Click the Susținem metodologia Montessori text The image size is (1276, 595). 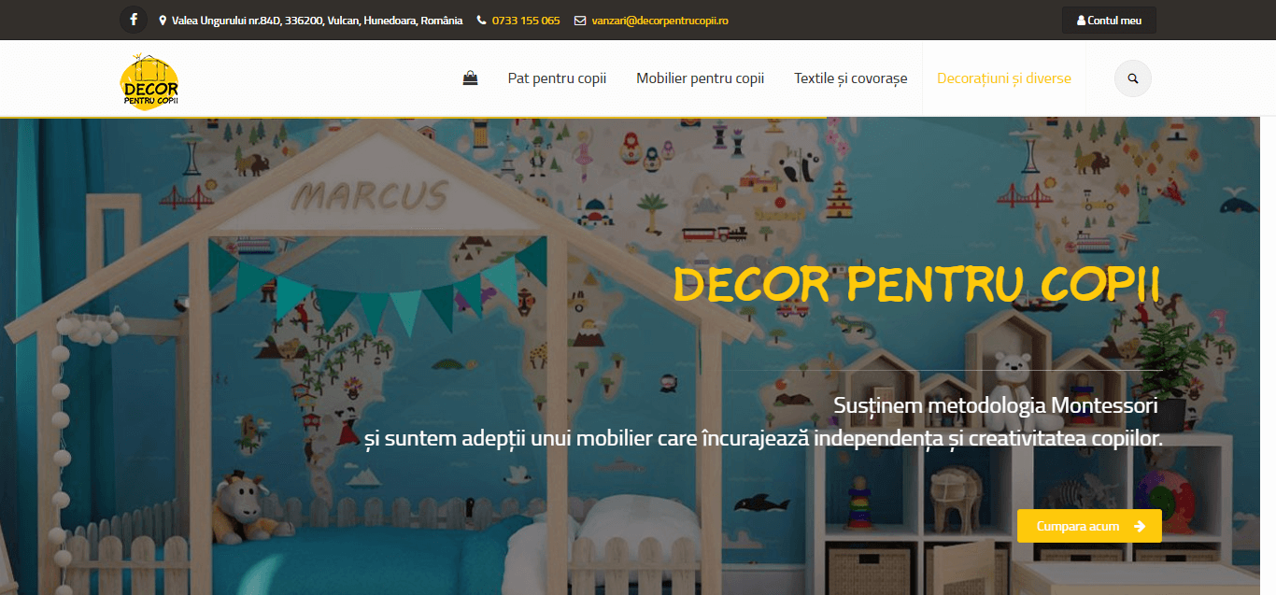click(x=996, y=406)
